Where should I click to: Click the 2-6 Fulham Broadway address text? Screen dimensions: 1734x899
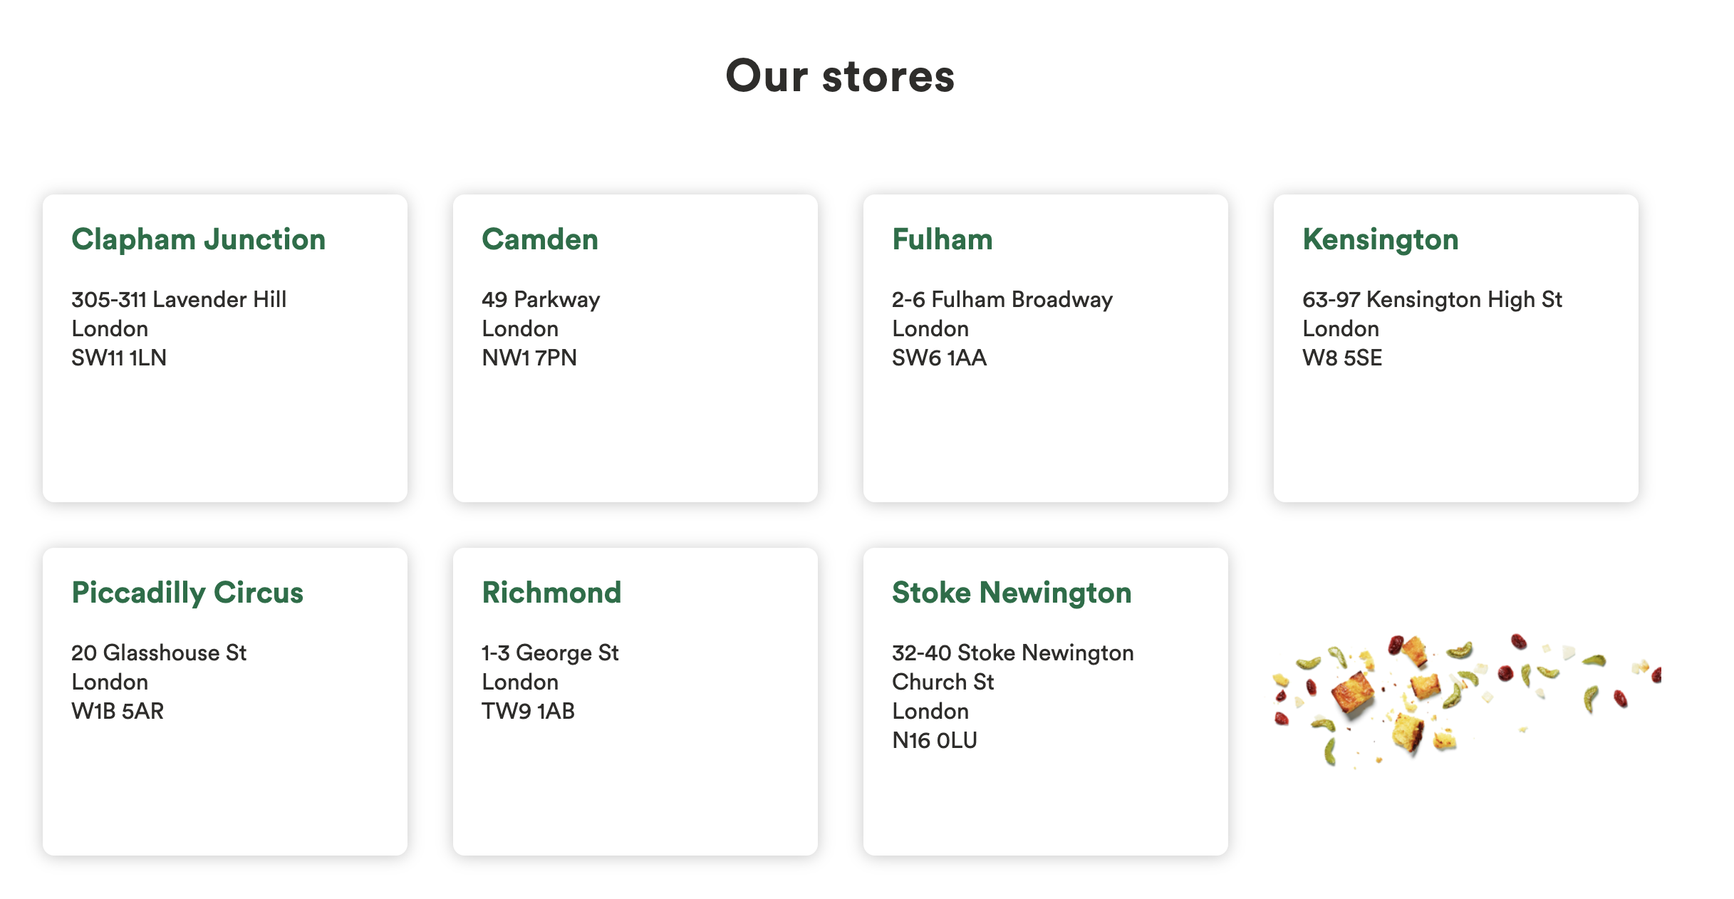tap(1002, 299)
